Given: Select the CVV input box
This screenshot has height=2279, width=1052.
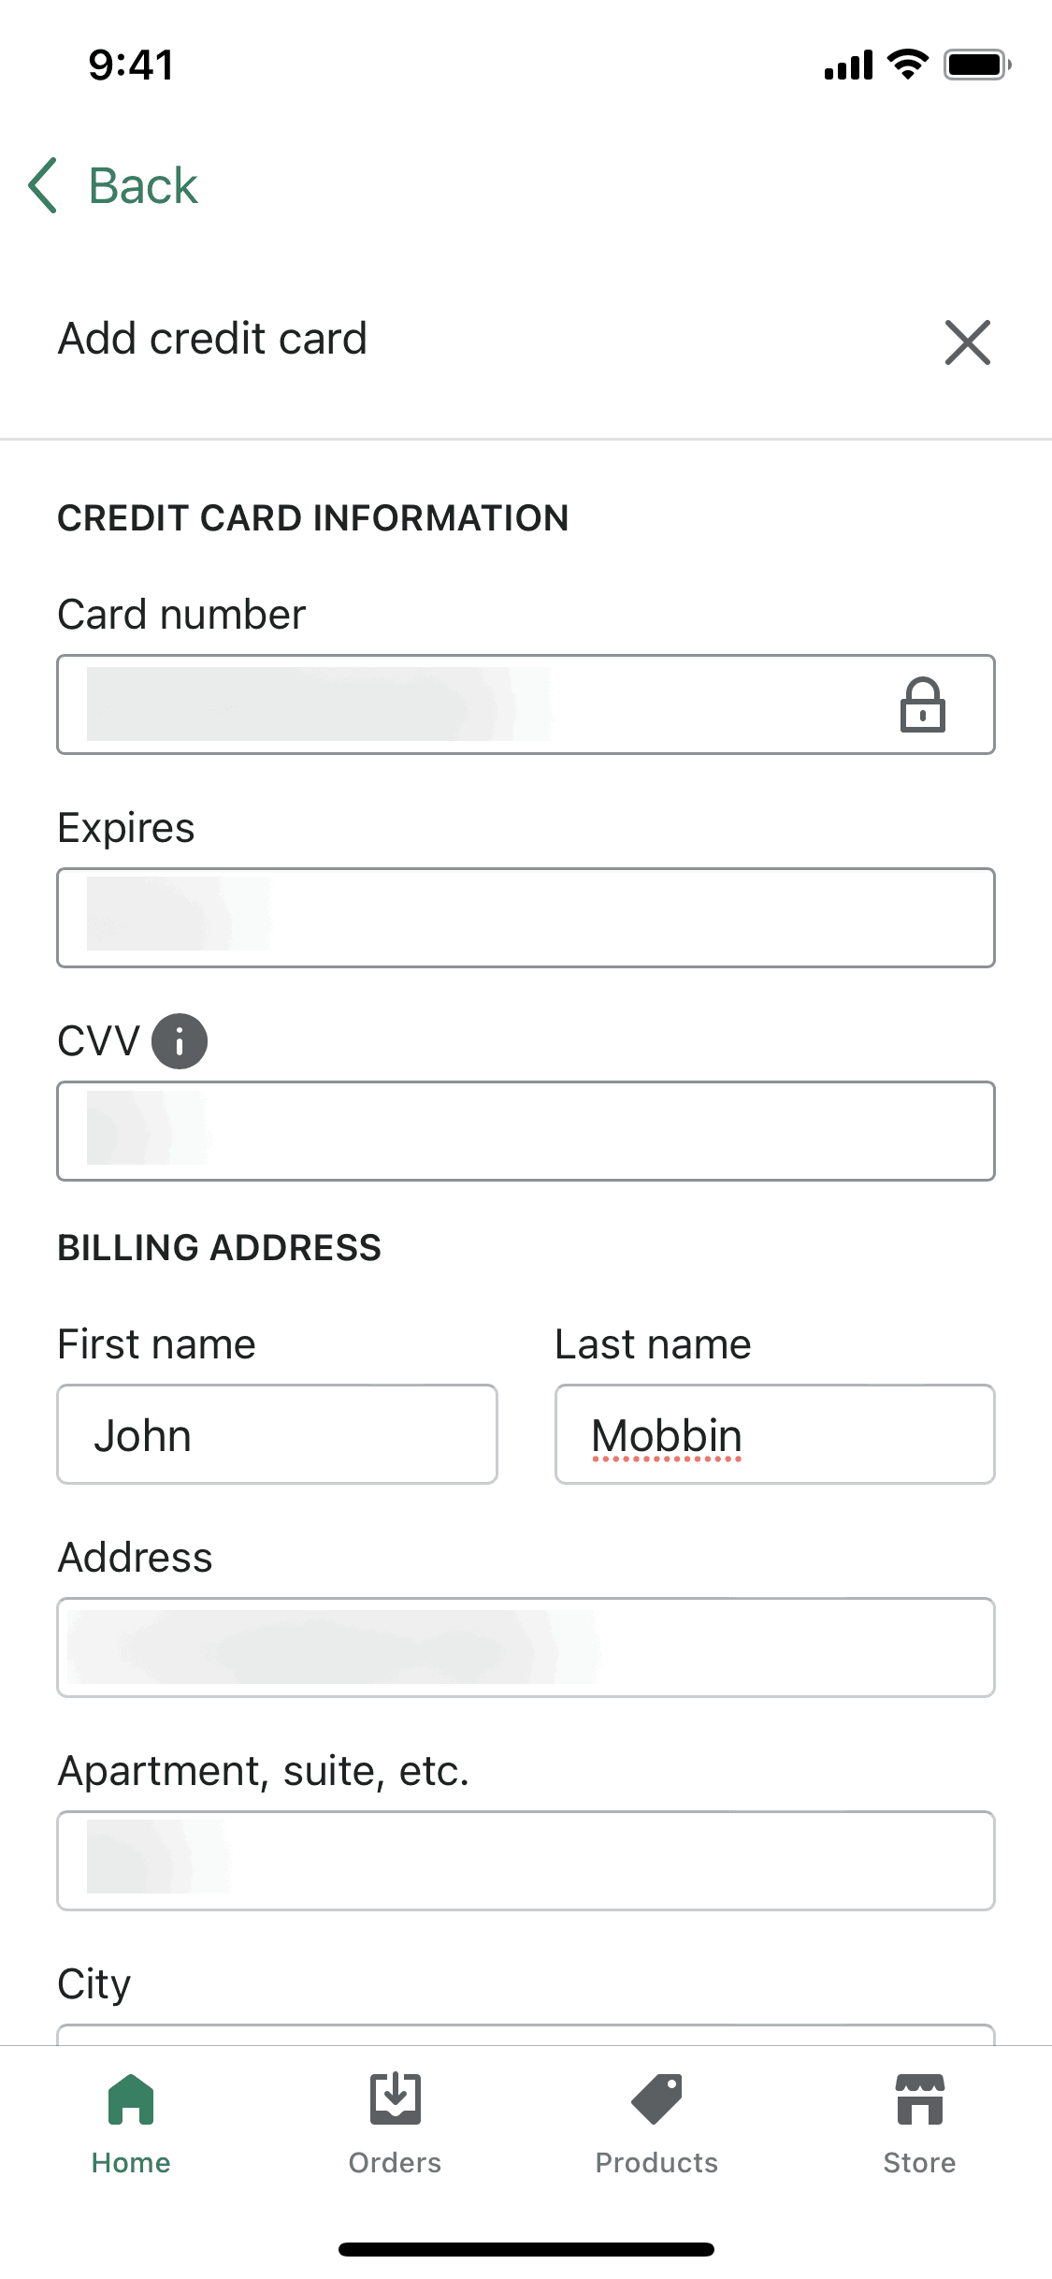Looking at the screenshot, I should pos(526,1131).
